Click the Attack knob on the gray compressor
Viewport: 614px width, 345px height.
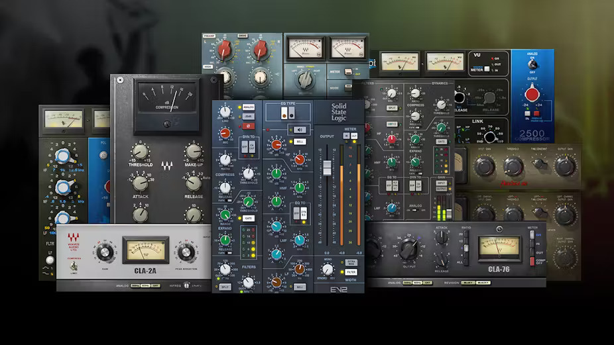click(x=140, y=183)
